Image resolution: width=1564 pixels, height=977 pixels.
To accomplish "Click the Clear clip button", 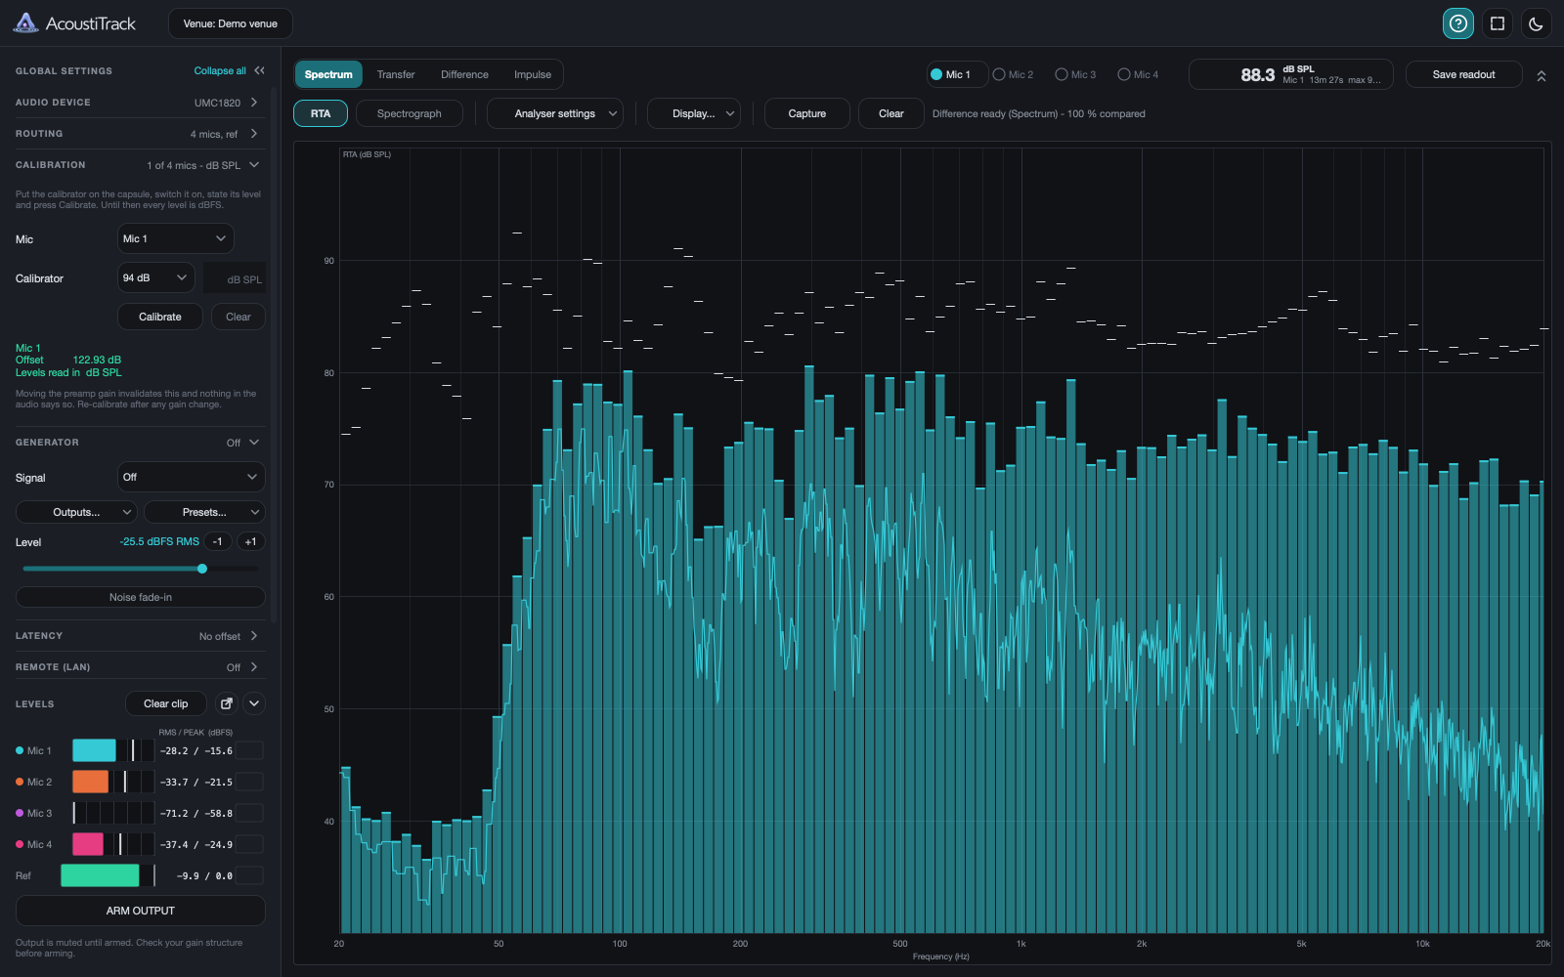I will 166,703.
